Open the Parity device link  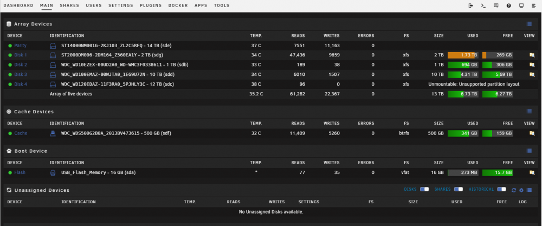point(21,46)
